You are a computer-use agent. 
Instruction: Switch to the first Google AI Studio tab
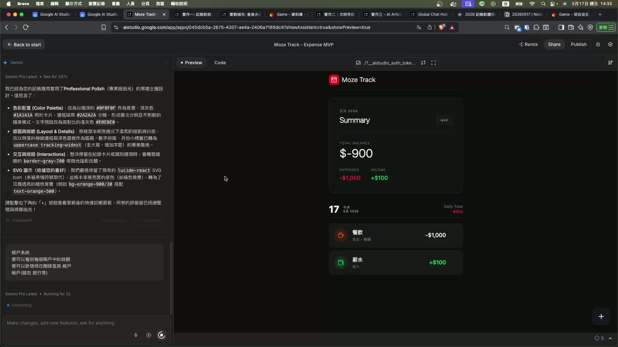[52, 14]
